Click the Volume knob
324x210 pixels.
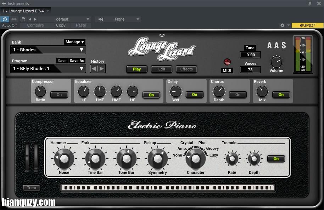click(x=276, y=62)
